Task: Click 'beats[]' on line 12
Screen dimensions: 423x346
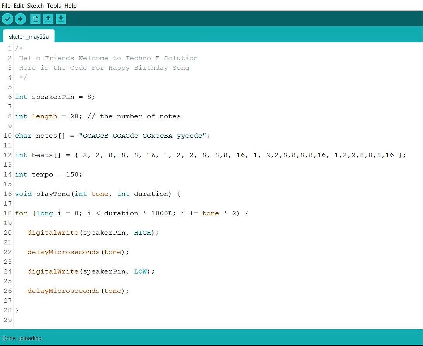Action: pyautogui.click(x=46, y=155)
